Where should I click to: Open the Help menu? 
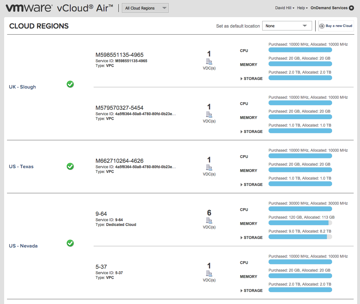coord(302,8)
